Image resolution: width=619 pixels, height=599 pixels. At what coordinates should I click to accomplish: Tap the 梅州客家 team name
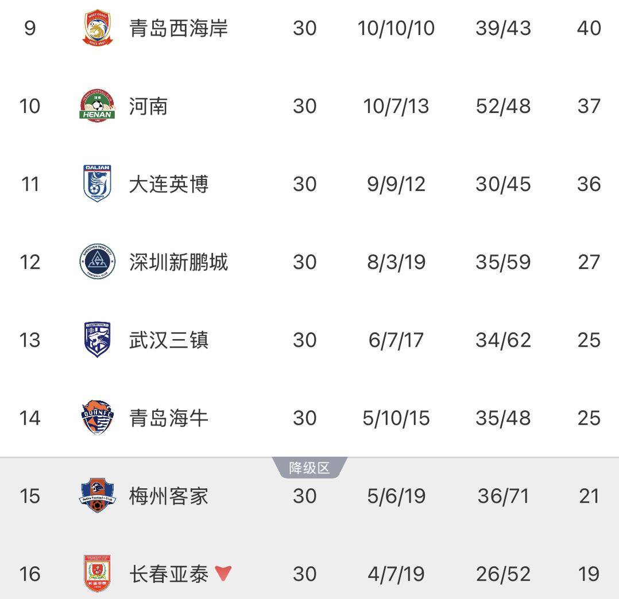[x=168, y=496]
